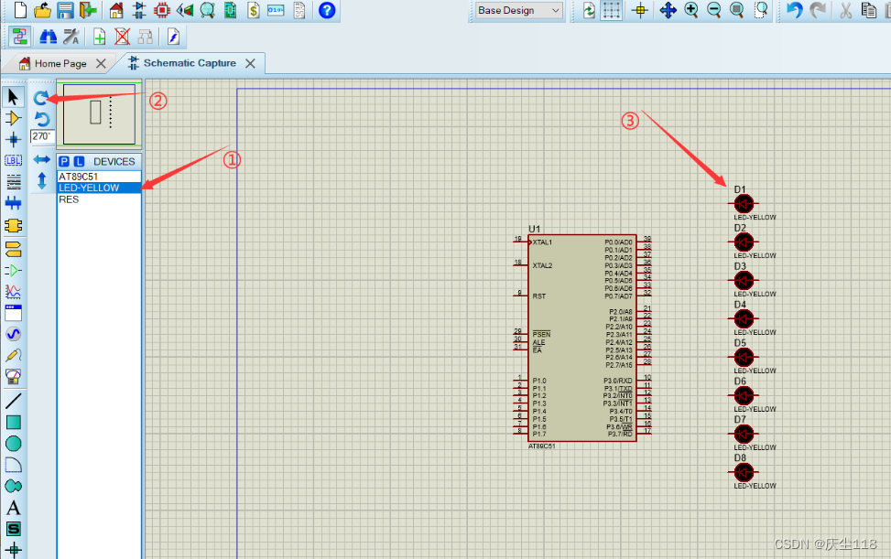891x559 pixels.
Task: Toggle wire autorouter icon
Action: (19, 38)
